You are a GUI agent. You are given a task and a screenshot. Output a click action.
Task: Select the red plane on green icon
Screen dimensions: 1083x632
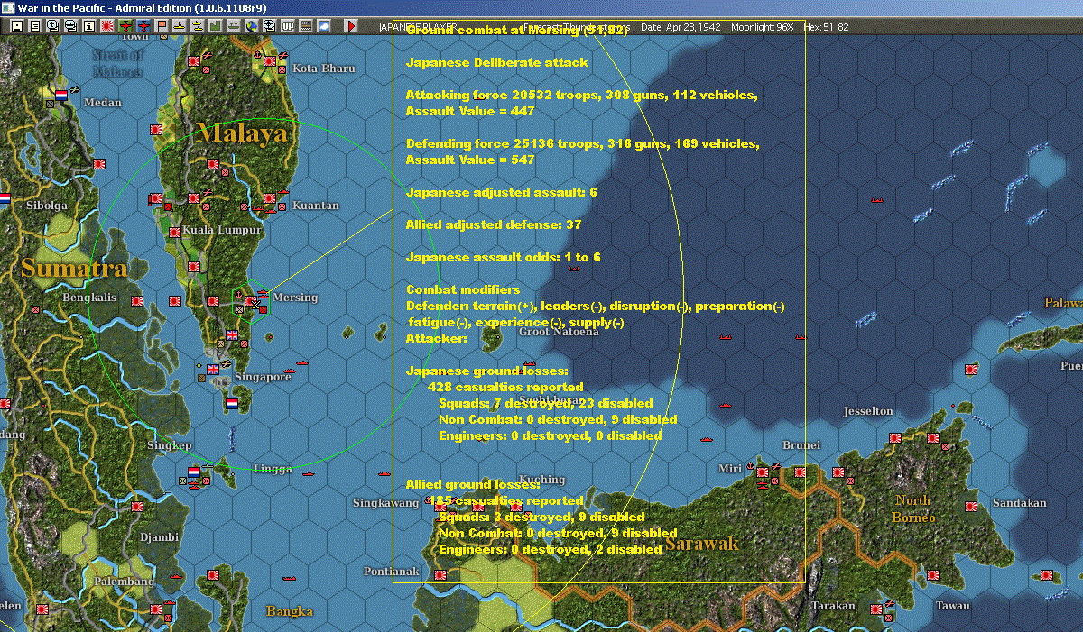pos(125,26)
